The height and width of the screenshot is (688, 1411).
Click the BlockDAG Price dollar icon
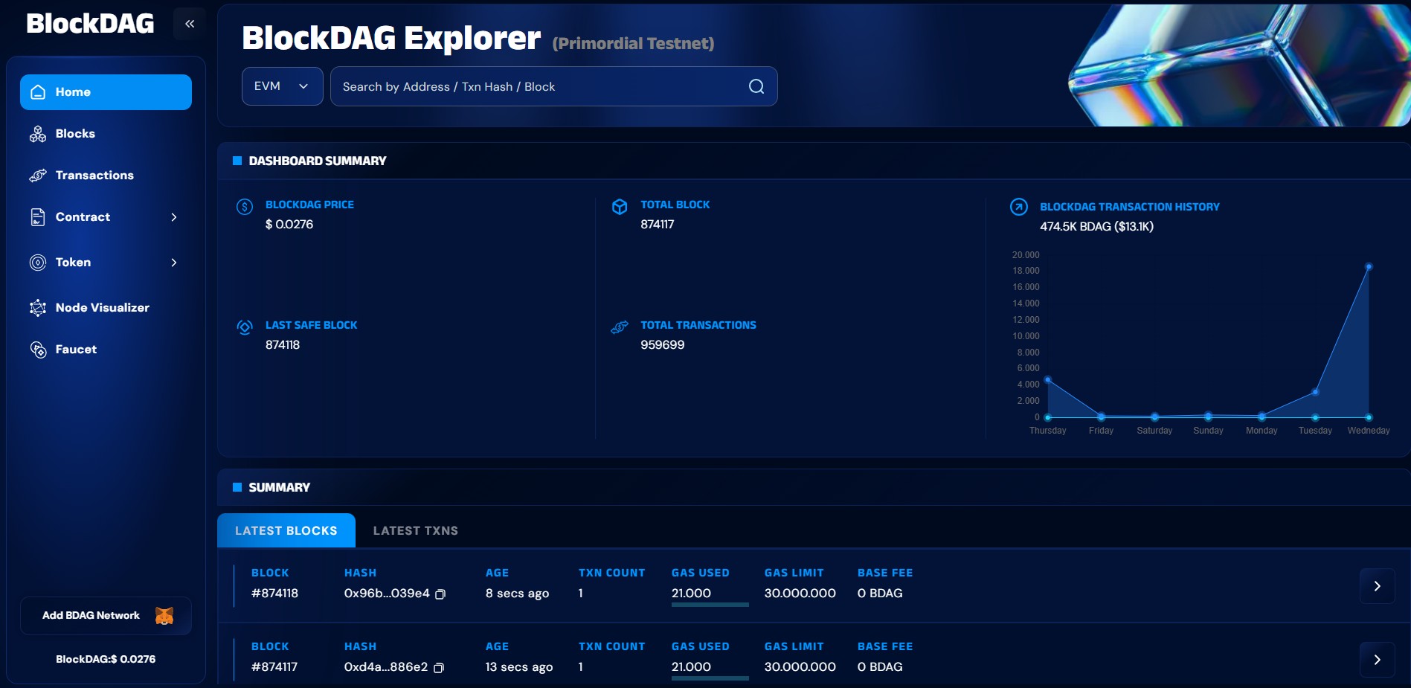(245, 207)
